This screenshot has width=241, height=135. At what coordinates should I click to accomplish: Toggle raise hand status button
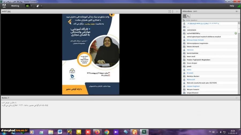coord(38,6)
